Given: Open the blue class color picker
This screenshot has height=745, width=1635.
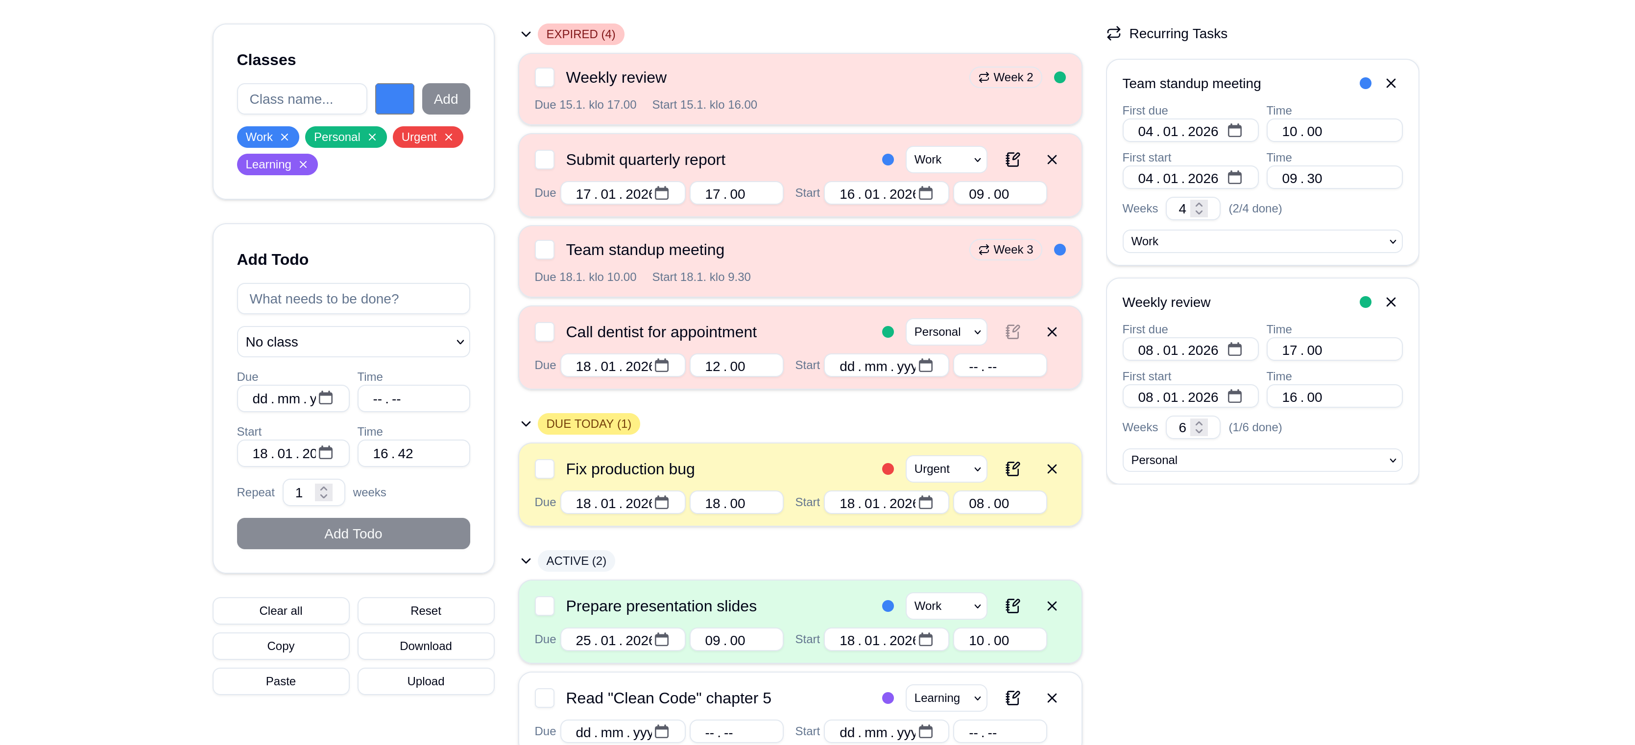Looking at the screenshot, I should [394, 99].
